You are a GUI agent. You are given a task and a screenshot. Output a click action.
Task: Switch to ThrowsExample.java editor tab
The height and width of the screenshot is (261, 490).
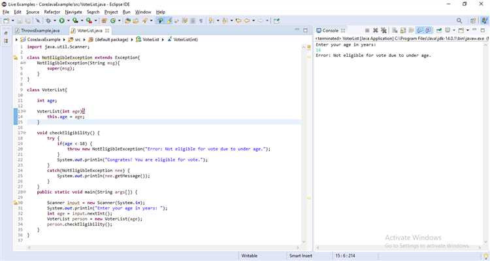40,30
